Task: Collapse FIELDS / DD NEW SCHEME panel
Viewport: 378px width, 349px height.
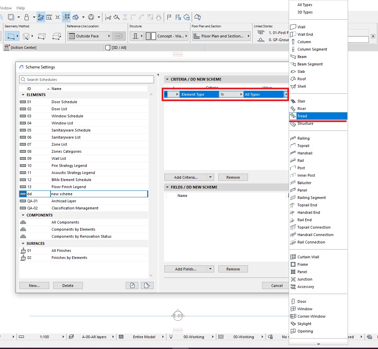Action: [167, 187]
